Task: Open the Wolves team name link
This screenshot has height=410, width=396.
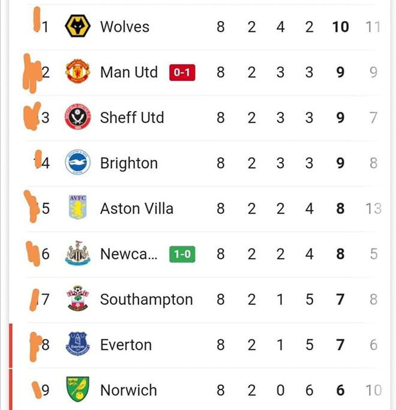Action: [125, 26]
